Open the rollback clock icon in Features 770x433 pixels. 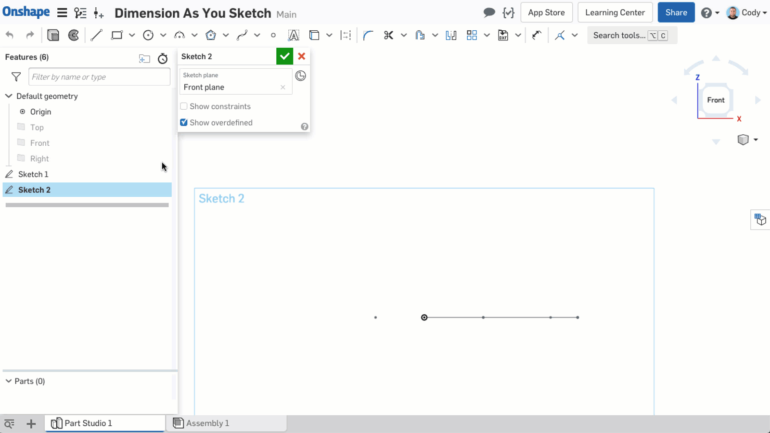tap(163, 59)
